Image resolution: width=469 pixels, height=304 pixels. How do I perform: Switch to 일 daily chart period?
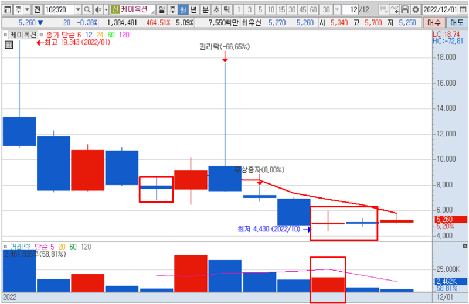point(162,10)
